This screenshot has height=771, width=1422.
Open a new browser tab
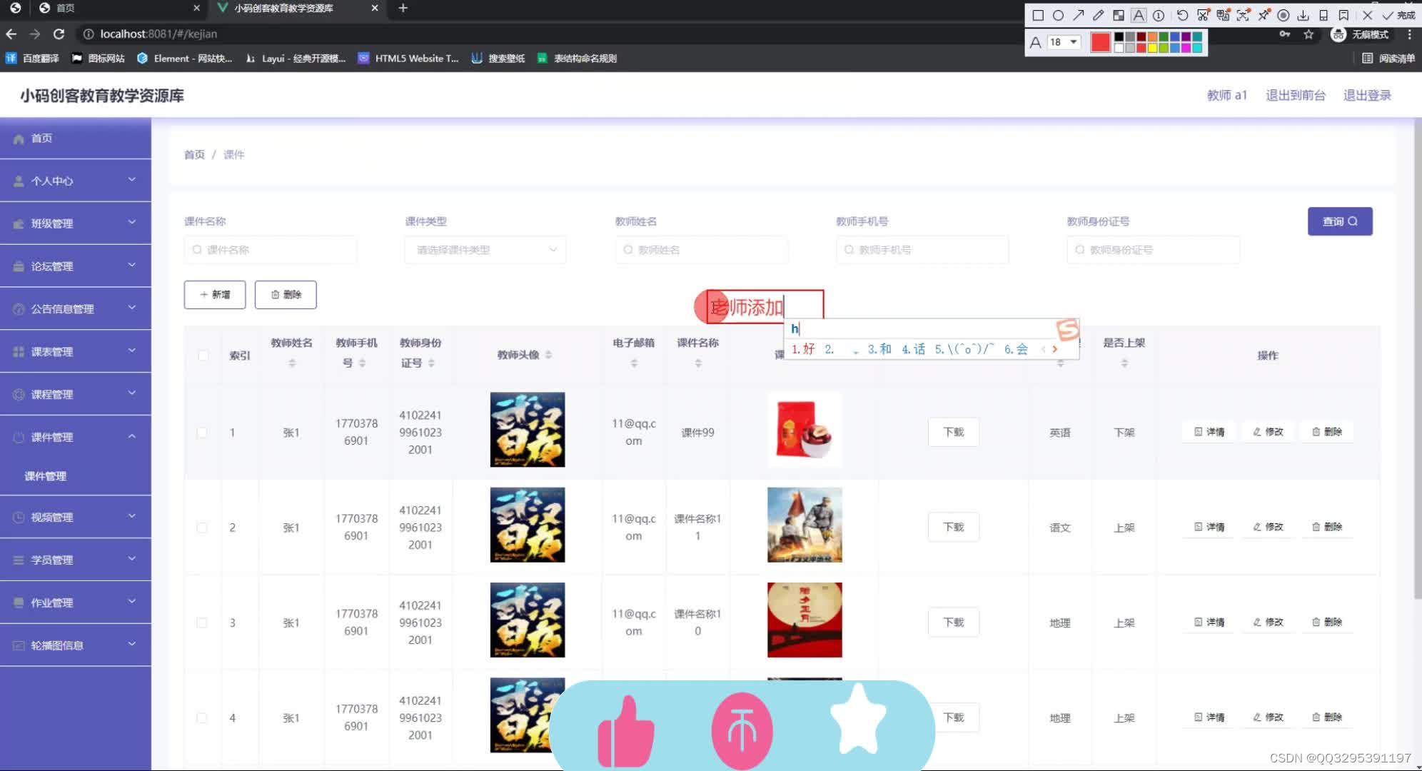[403, 8]
